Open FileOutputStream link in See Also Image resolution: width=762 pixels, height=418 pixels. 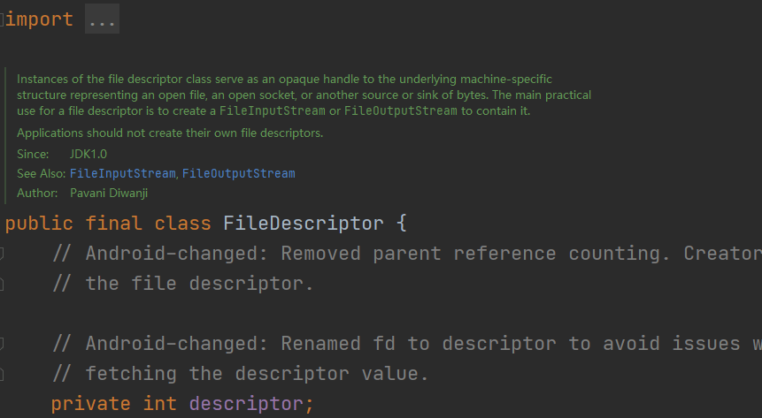tap(238, 173)
